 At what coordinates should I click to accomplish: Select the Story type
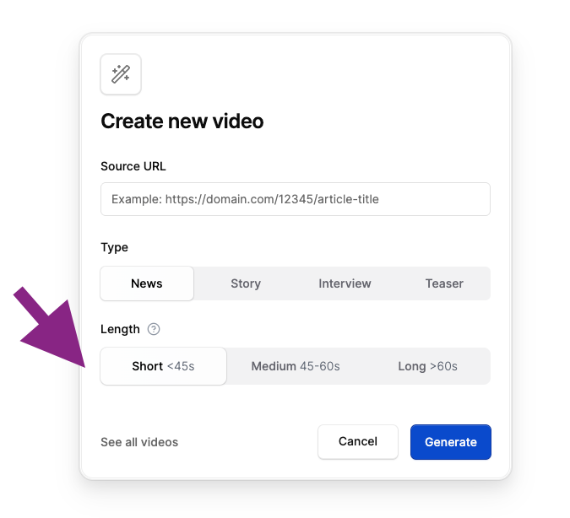click(x=246, y=283)
